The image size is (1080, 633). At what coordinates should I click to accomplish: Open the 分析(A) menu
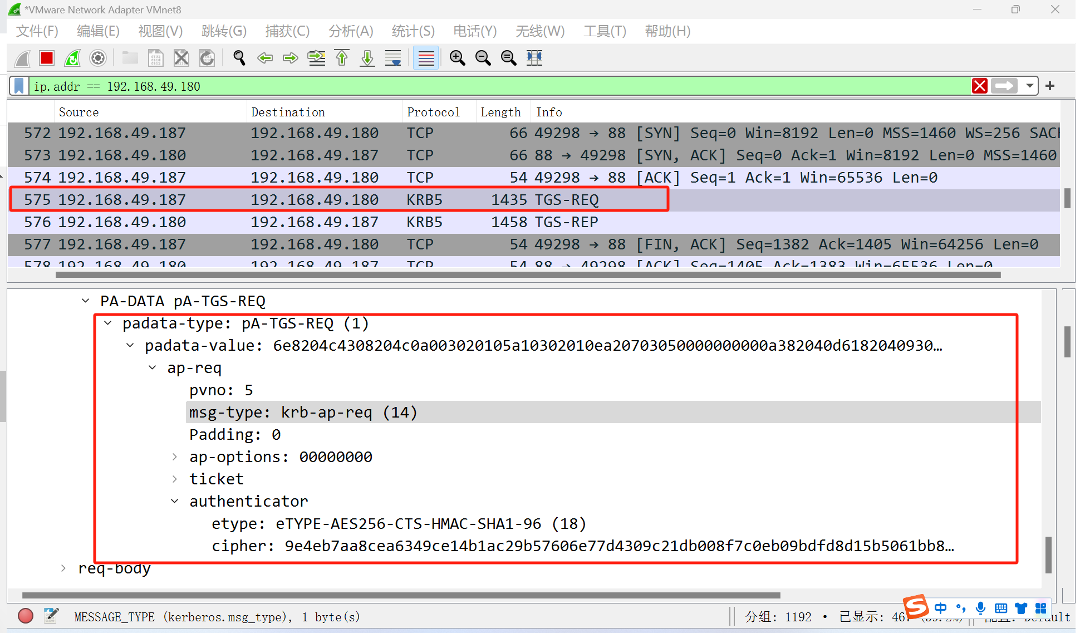click(x=350, y=31)
